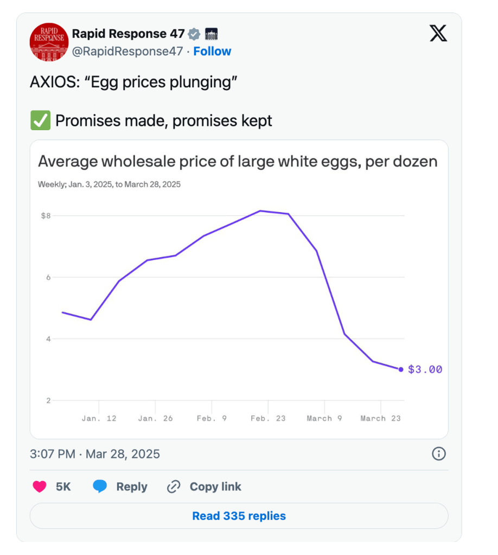Viewport: 498px width, 555px height.
Task: Click the Follow link
Action: point(212,52)
